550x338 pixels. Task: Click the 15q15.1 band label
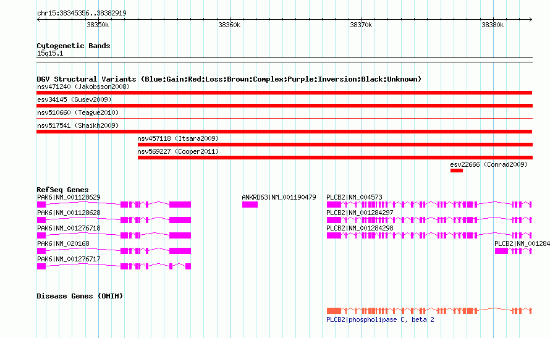pos(50,53)
